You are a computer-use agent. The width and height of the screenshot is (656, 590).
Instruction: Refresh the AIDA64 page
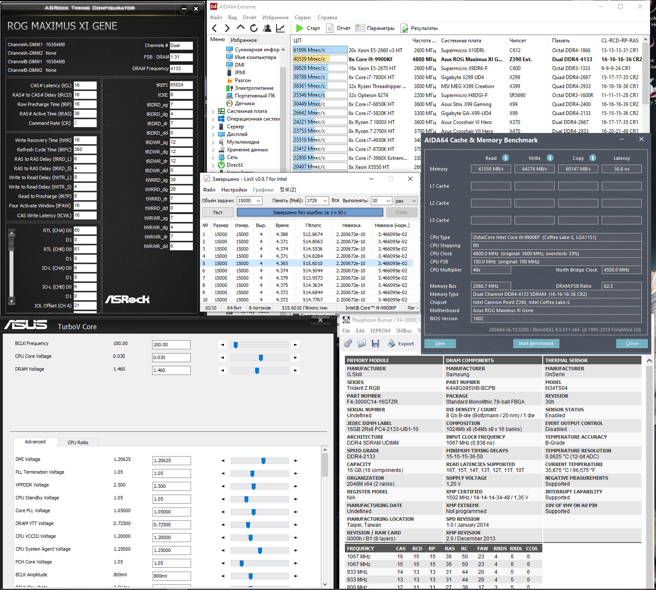tap(254, 28)
